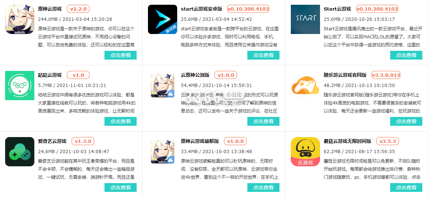Select the v2.2.0 version badge
This screenshot has width=430, height=197.
pos(78,9)
